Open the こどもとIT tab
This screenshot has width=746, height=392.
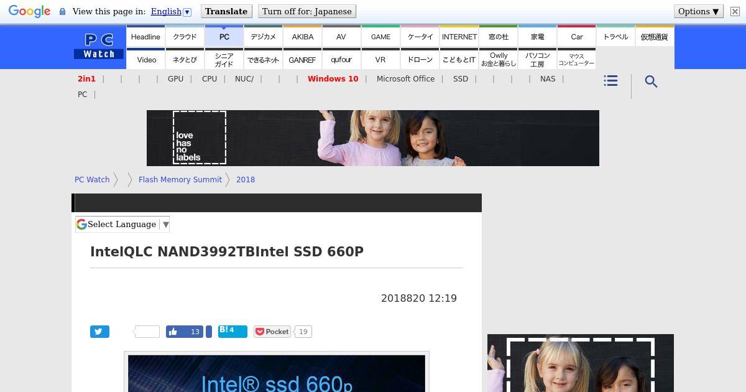[x=459, y=60]
